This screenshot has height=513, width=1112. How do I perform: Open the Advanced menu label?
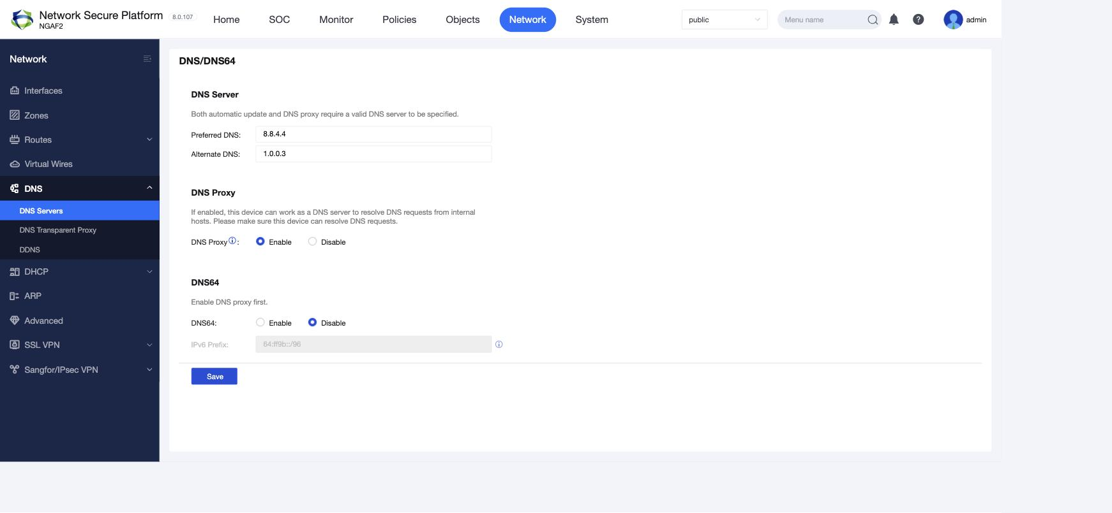click(43, 321)
